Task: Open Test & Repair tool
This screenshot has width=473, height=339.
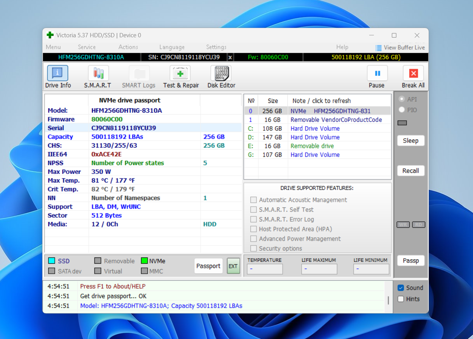Action: point(181,76)
